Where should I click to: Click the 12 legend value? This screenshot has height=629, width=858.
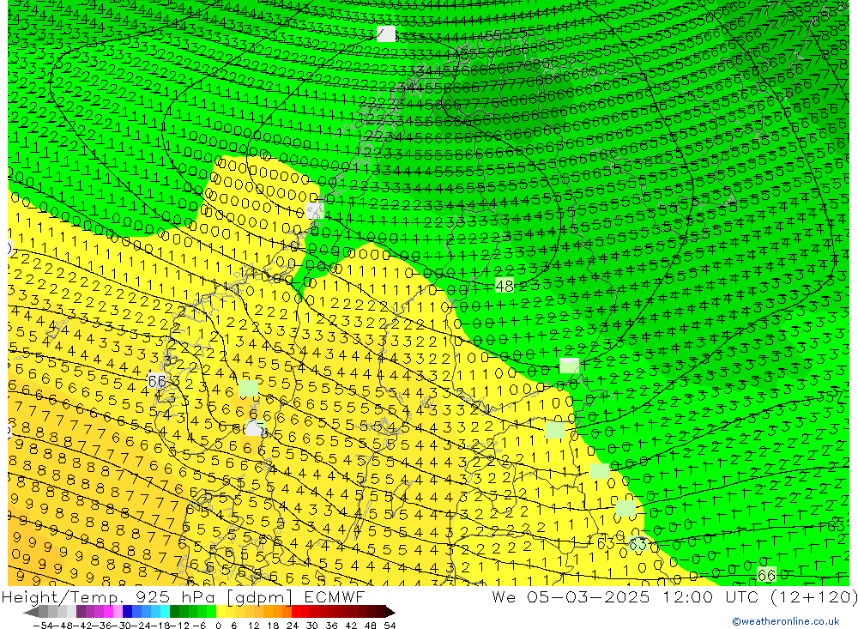(253, 626)
